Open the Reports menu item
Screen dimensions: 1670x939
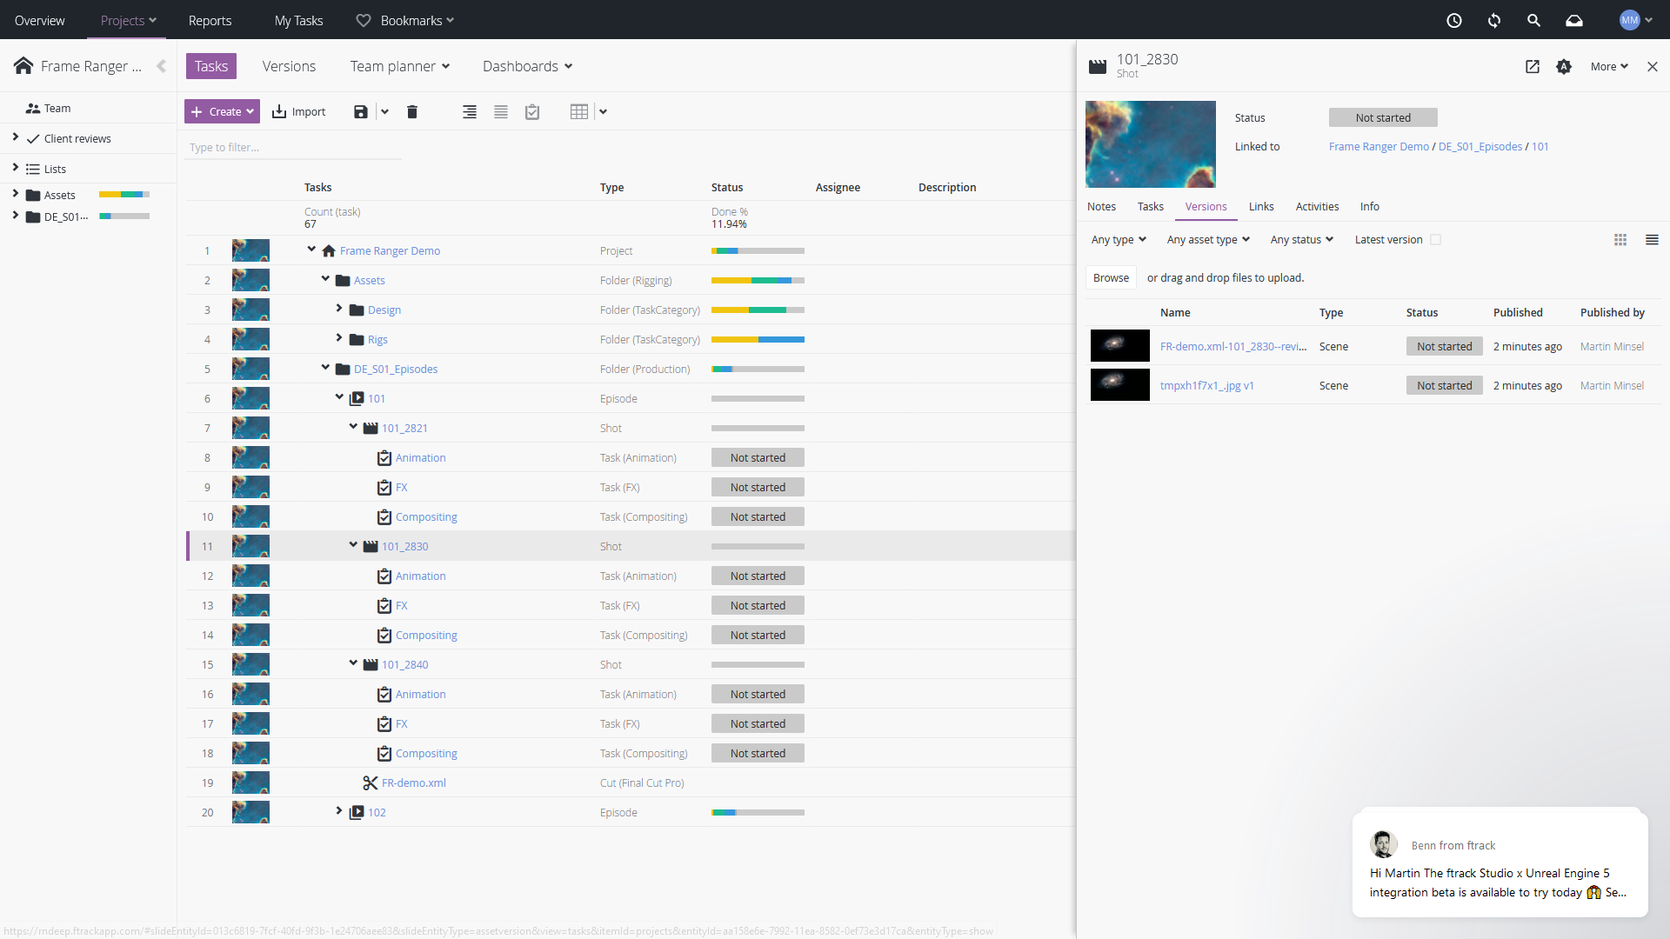210,20
